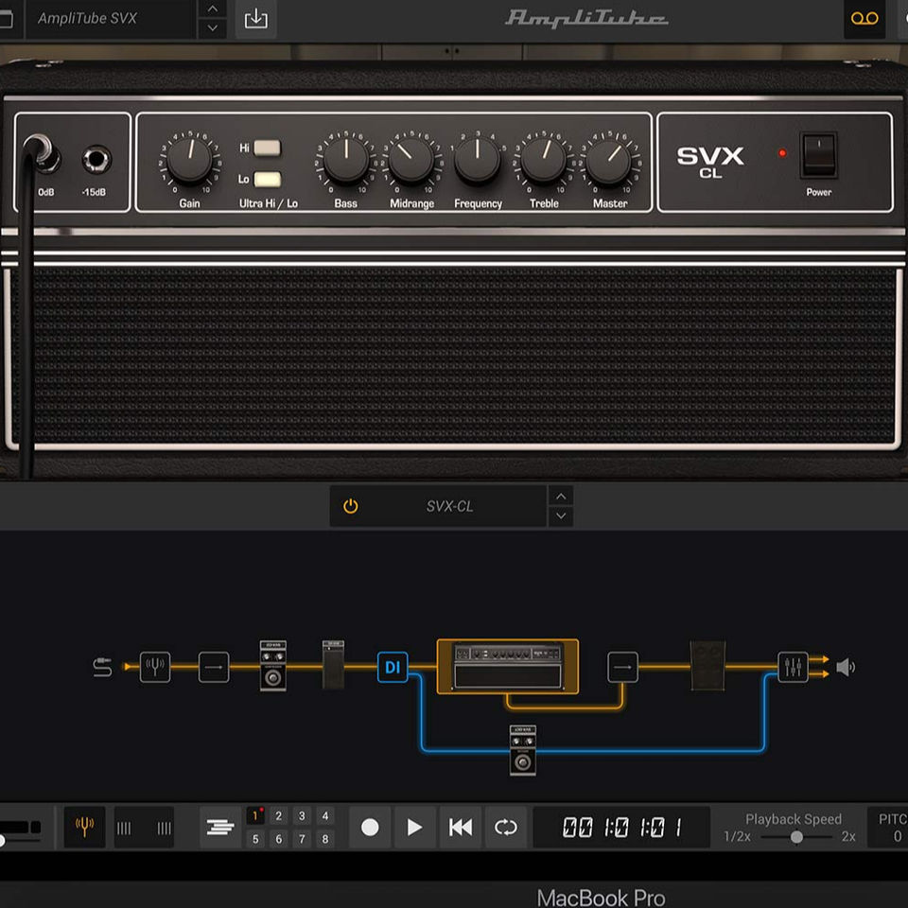908x908 pixels.
Task: Select track 8 in the recorder
Action: click(324, 839)
